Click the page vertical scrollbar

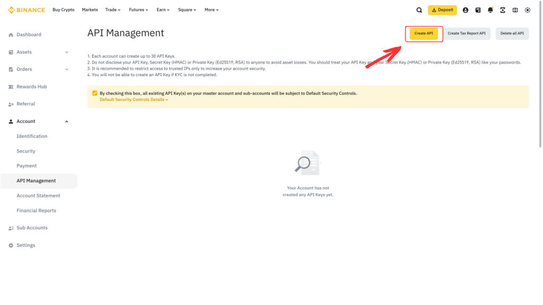pos(540,74)
